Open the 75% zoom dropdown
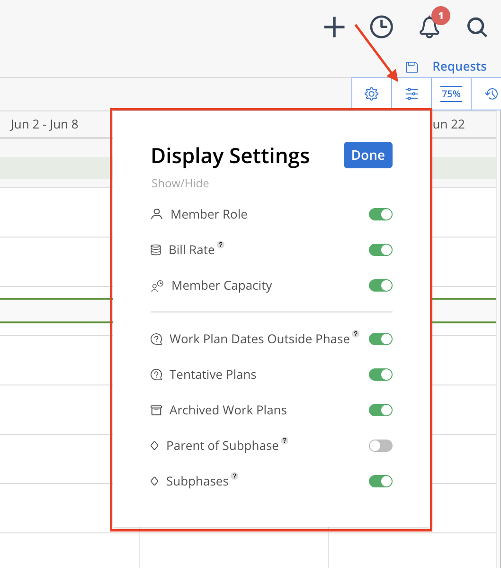501x568 pixels. (x=451, y=94)
